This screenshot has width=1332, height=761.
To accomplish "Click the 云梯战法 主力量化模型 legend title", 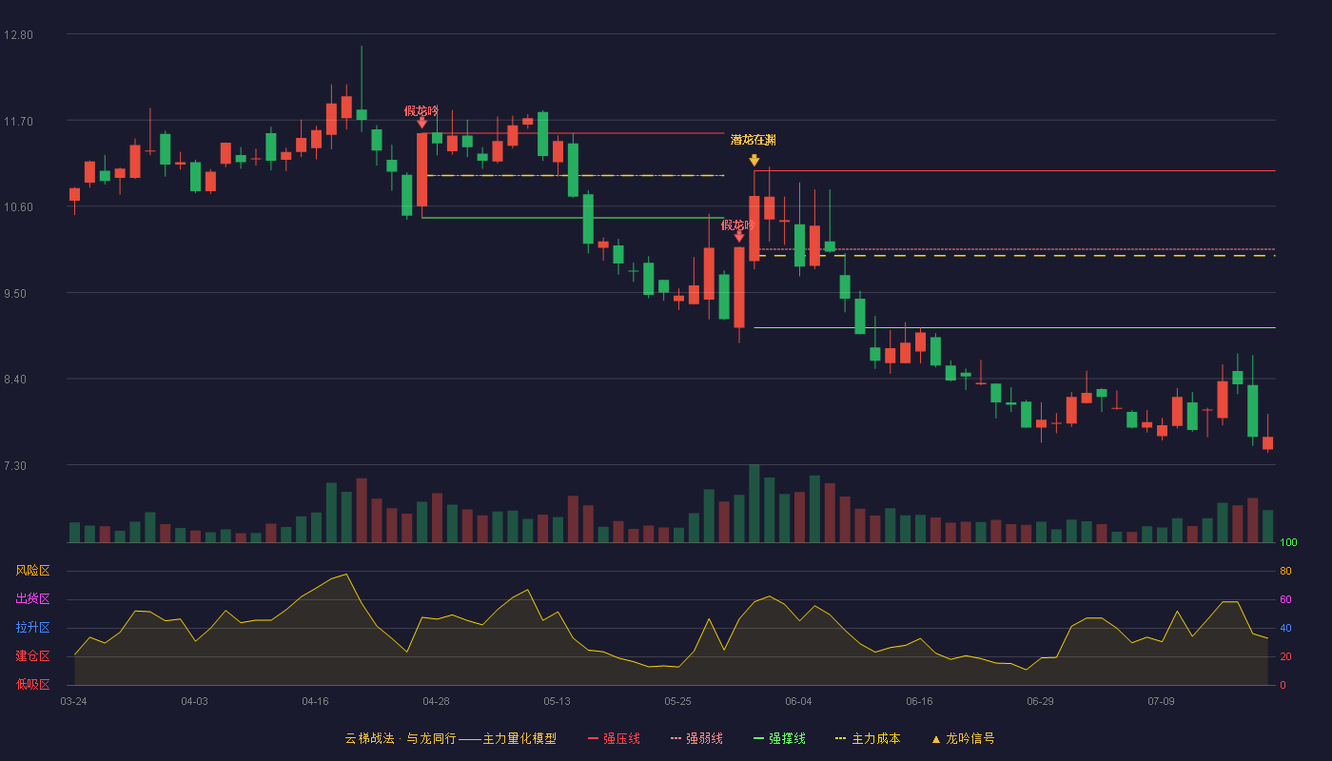I will (450, 738).
